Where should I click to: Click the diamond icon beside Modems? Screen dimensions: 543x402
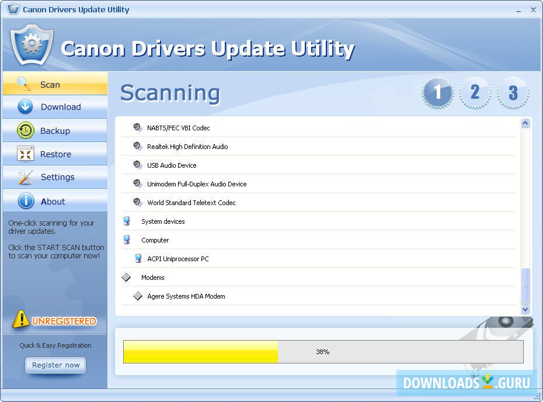click(x=126, y=277)
